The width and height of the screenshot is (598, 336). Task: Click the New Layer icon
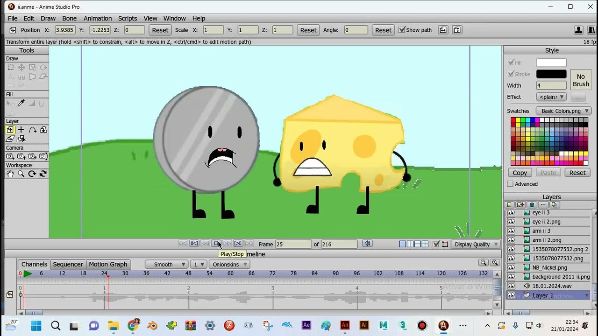click(x=509, y=205)
